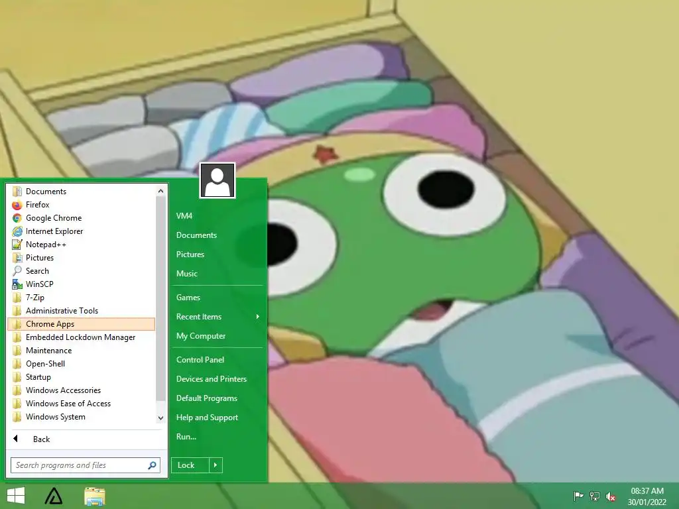This screenshot has width=679, height=509.
Task: Click the clock and date in tray
Action: click(647, 496)
